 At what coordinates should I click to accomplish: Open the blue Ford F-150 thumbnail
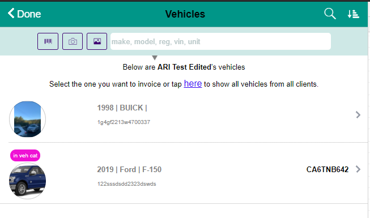pyautogui.click(x=27, y=181)
